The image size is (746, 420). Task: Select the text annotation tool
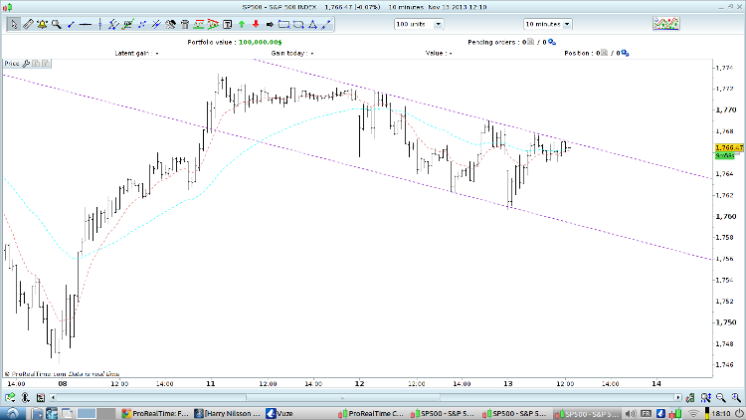point(228,24)
